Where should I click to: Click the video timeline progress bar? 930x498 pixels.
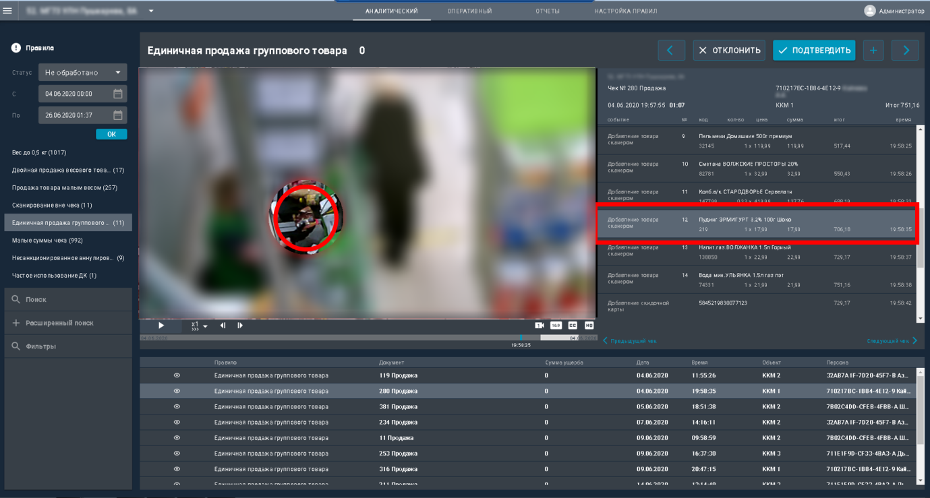click(x=368, y=338)
